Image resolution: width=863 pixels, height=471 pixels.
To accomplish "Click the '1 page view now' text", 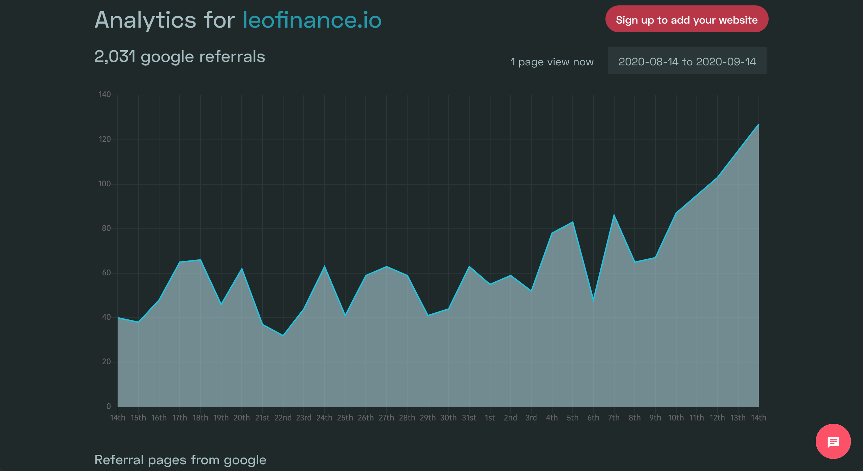I will coord(552,62).
